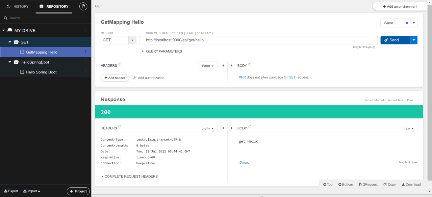
Task: Open request headers Form dropdown
Action: (x=208, y=66)
